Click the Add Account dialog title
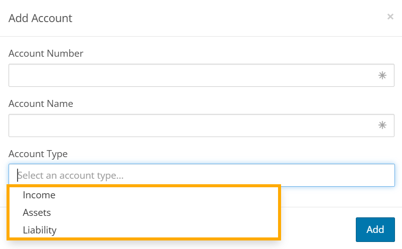The height and width of the screenshot is (249, 402). (40, 18)
